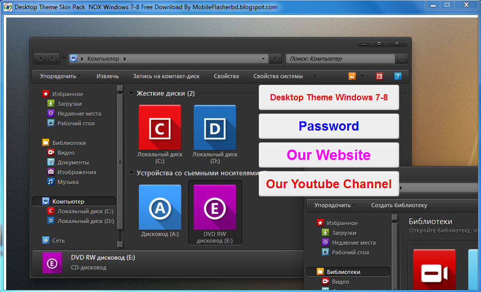Change view with the orange view icon
The width and height of the screenshot is (481, 292).
point(352,76)
